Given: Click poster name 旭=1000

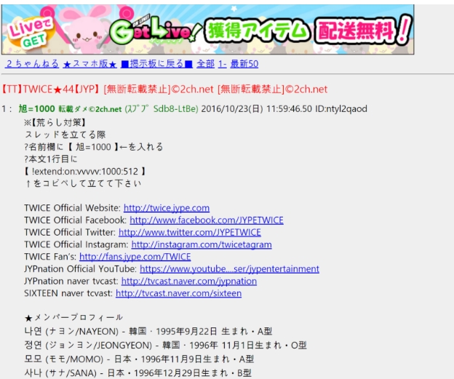Looking at the screenshot, I should [x=37, y=109].
